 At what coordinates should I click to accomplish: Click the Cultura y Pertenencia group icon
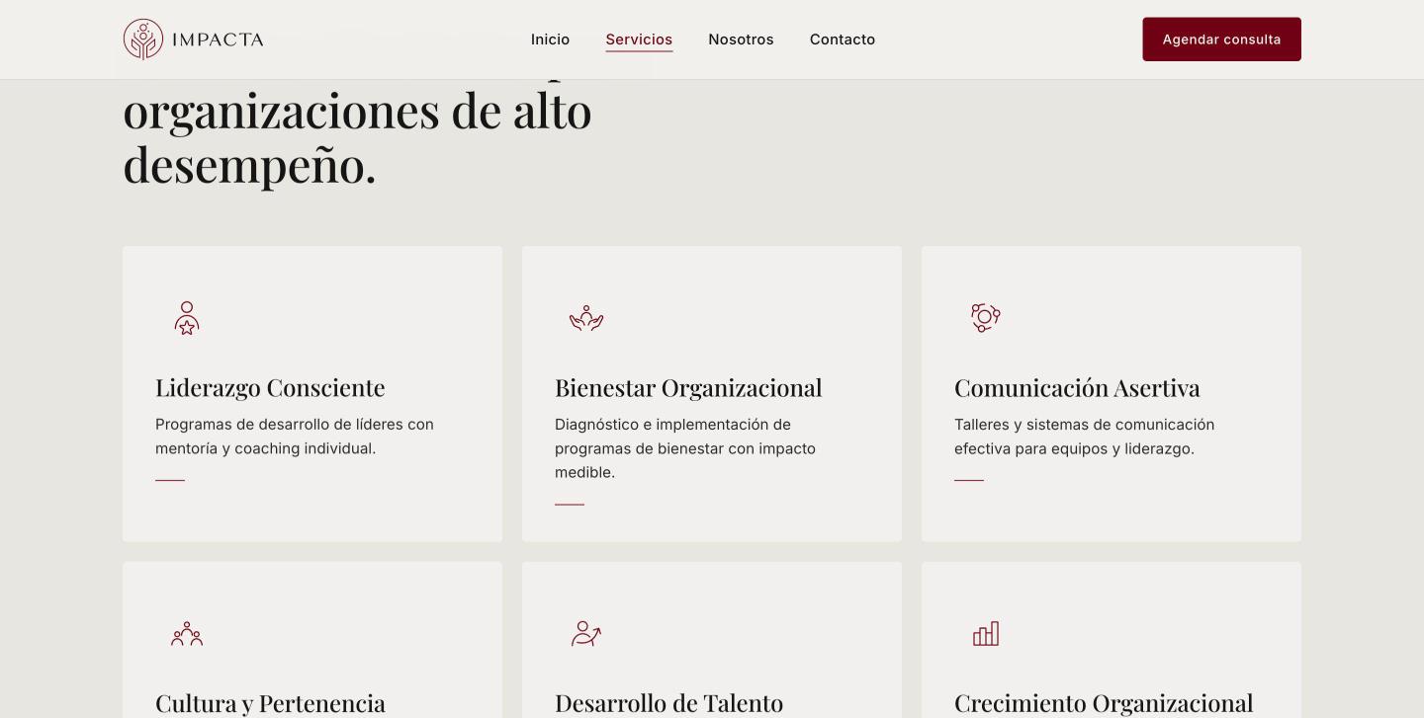point(187,634)
